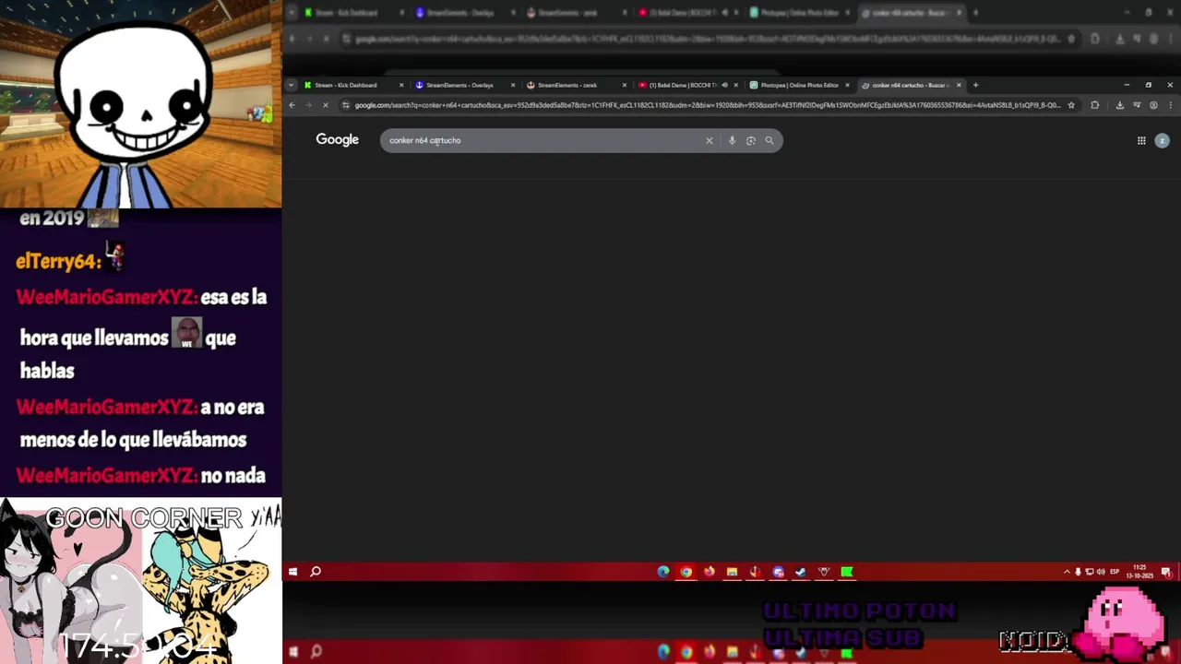1181x664 pixels.
Task: Open the Start button on the taskbar with the clock
Action: coord(292,572)
